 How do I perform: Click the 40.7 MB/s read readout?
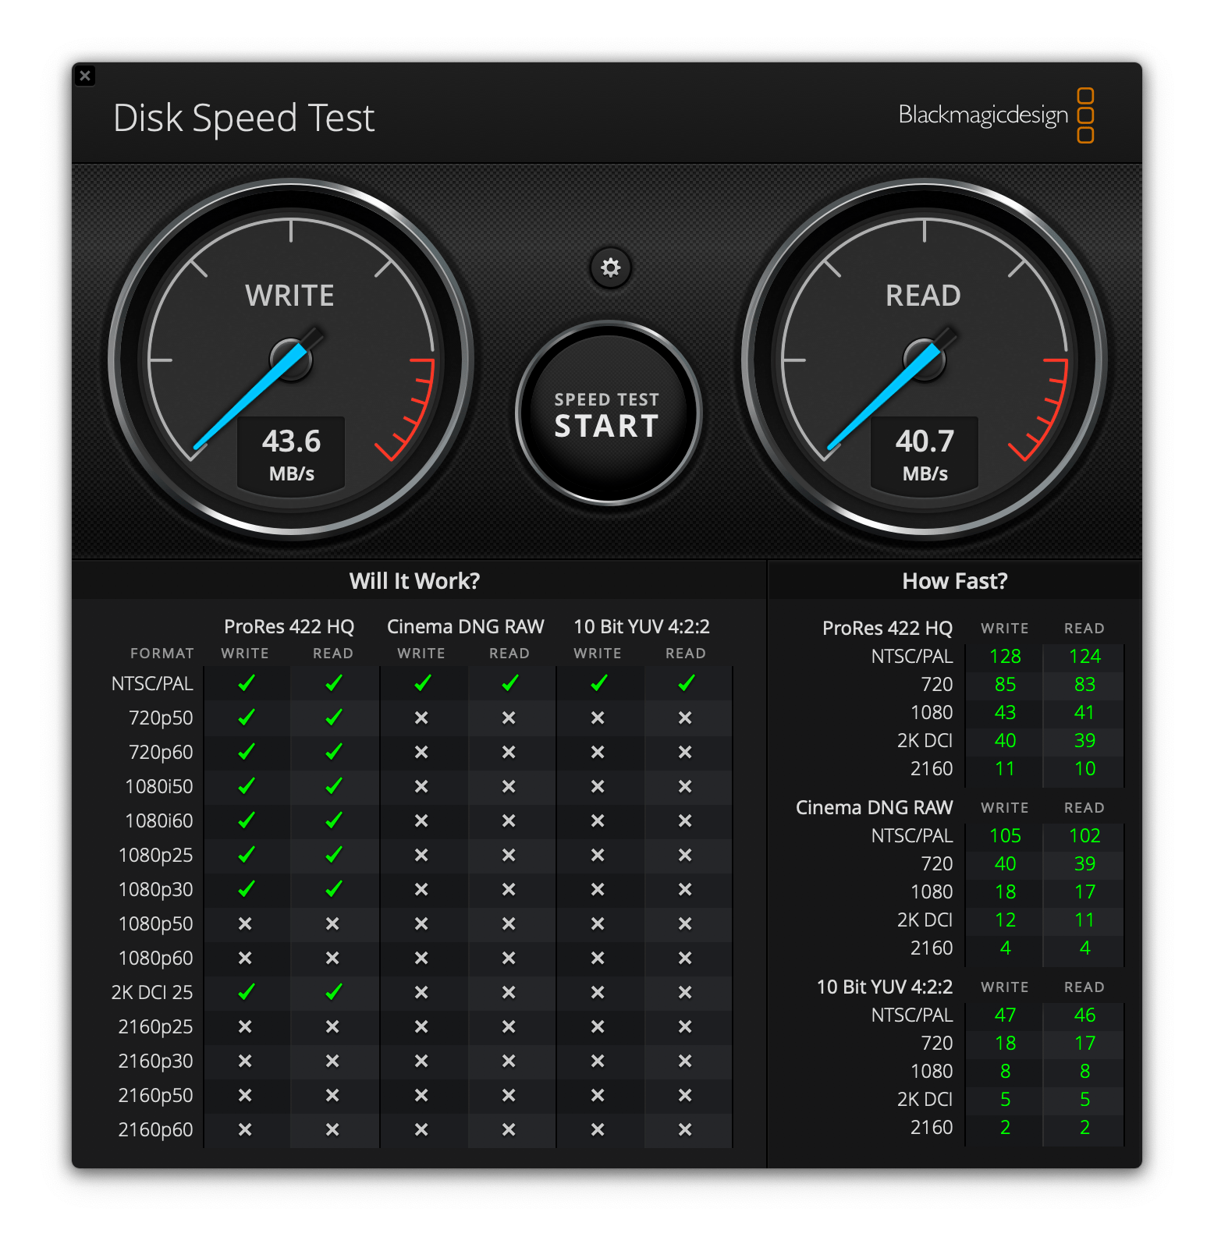coord(925,455)
